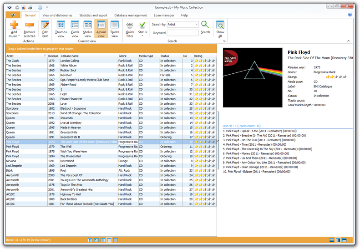Image resolution: width=360 pixels, height=250 pixels.
Task: Open the Statistics and export tab
Action: pos(93,15)
